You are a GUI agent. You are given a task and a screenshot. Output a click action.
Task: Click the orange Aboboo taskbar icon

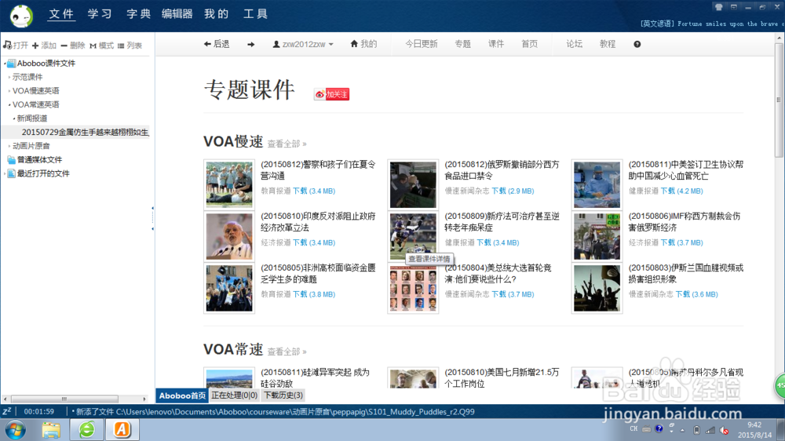point(122,429)
